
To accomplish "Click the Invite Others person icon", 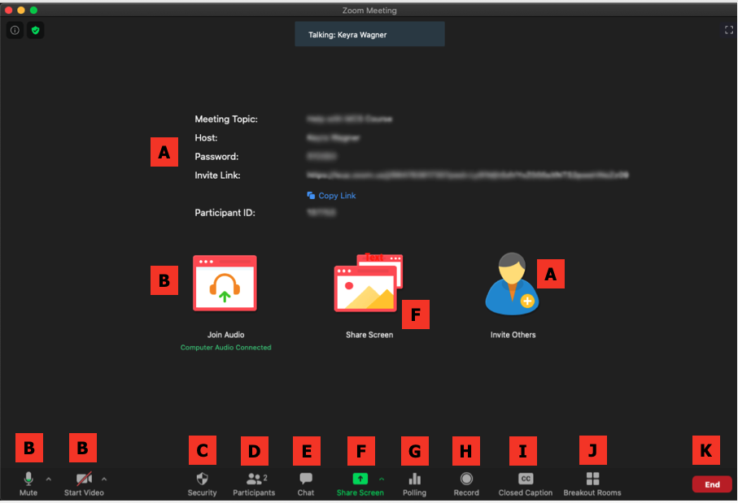I will 512,284.
